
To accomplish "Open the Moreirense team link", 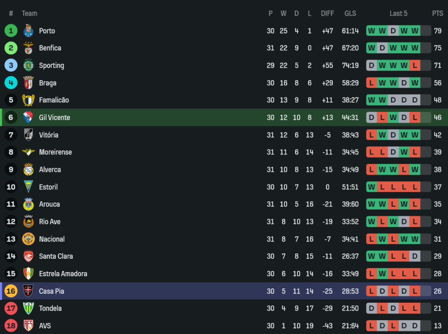I will pyautogui.click(x=55, y=152).
